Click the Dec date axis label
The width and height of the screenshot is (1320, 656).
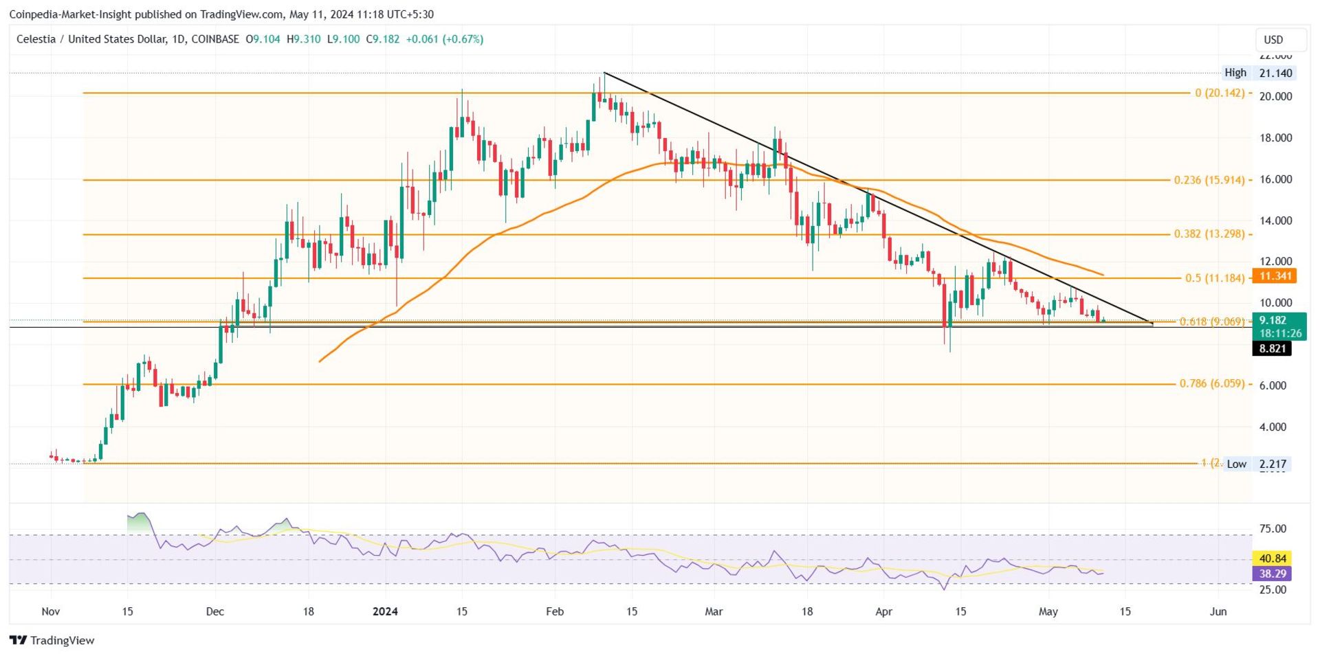215,611
